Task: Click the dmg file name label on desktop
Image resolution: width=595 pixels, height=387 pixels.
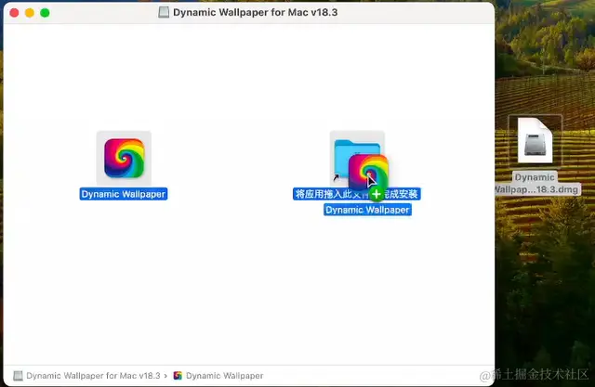Action: [x=535, y=183]
